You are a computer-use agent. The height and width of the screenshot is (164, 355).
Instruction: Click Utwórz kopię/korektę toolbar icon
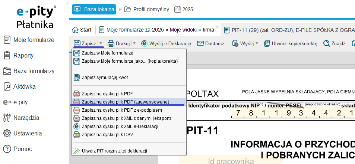click(267, 44)
